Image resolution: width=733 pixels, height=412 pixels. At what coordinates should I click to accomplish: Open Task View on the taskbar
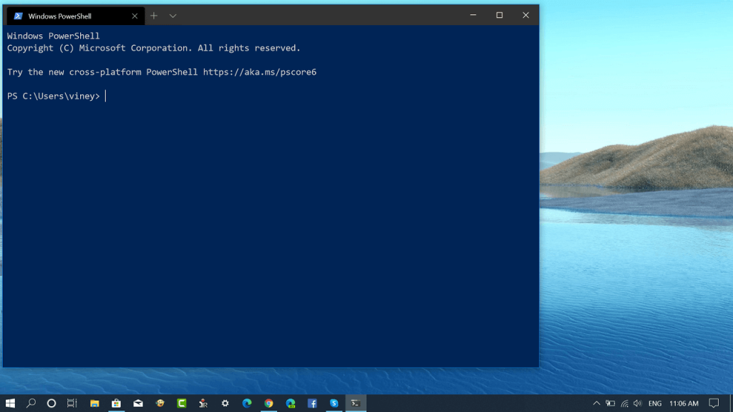click(72, 403)
